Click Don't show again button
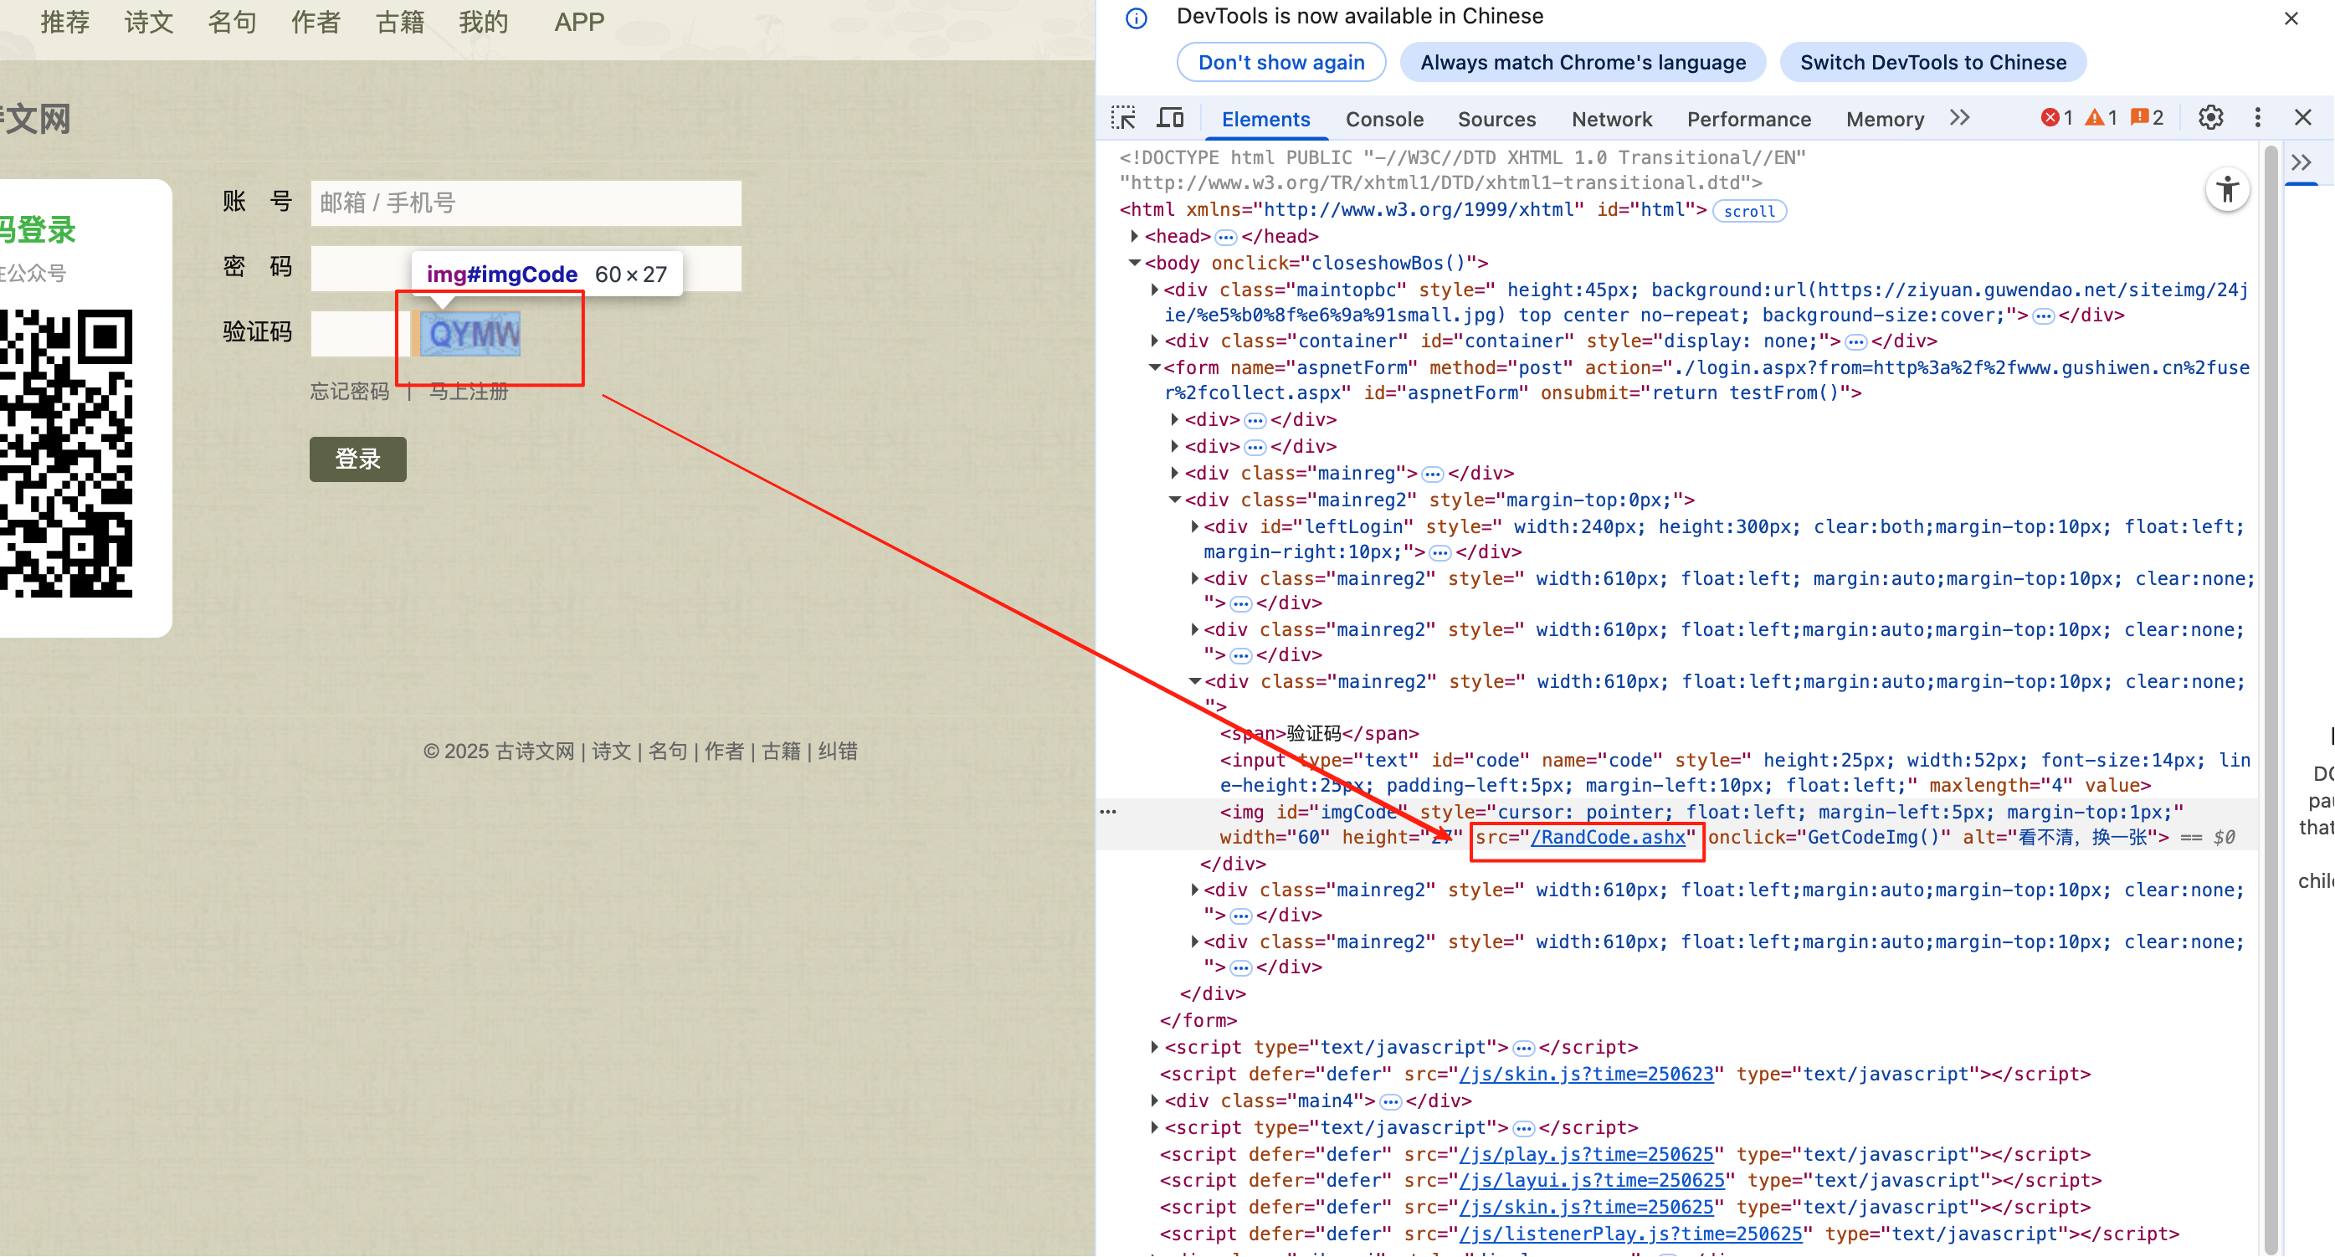 pyautogui.click(x=1280, y=63)
